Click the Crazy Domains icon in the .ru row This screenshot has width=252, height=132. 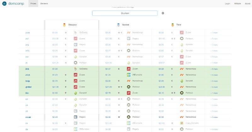(x=182, y=123)
